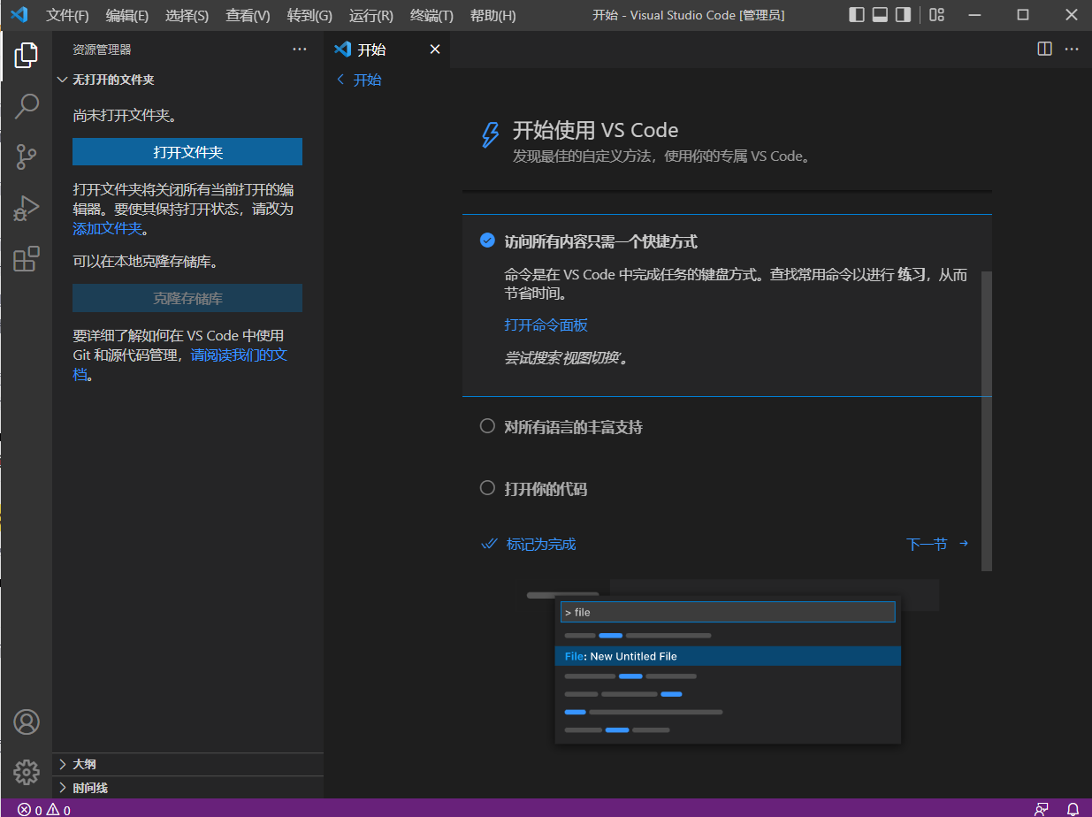This screenshot has width=1092, height=817.
Task: Open the Search view in activity bar
Action: click(x=27, y=106)
